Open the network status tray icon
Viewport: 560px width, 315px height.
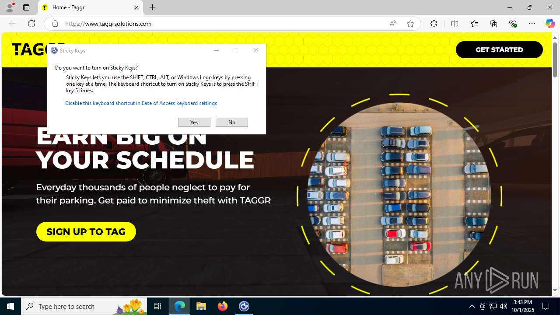[x=493, y=306]
